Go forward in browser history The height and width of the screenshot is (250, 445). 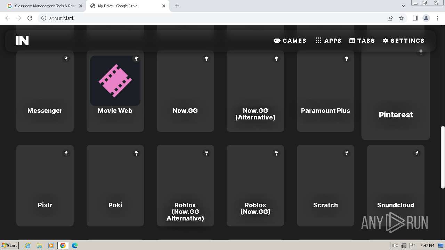(x=19, y=18)
